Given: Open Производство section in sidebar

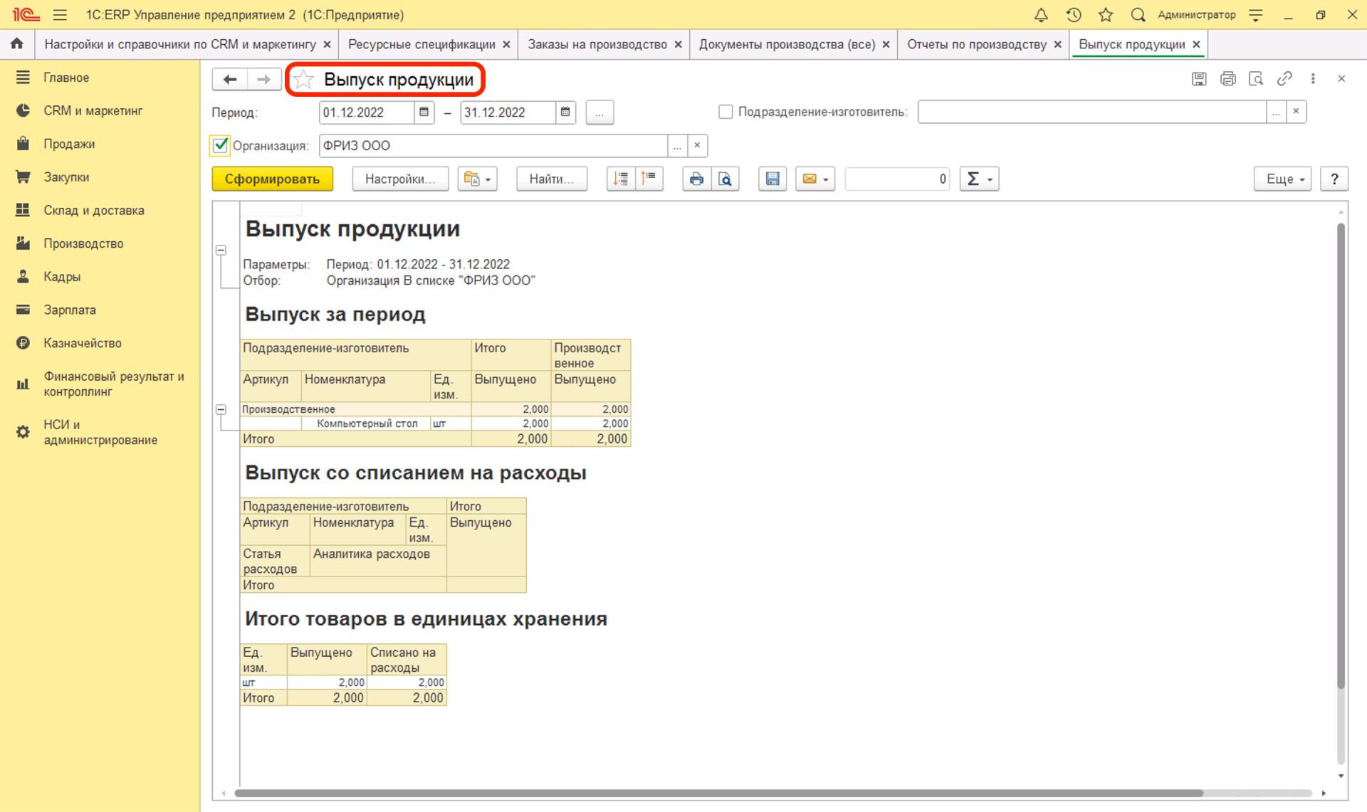Looking at the screenshot, I should pos(83,243).
